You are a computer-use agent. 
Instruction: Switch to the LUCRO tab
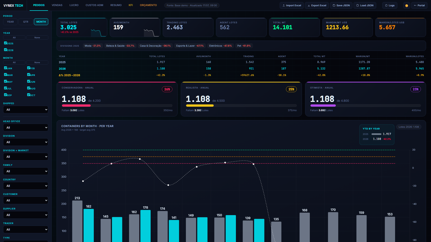[x=74, y=5]
